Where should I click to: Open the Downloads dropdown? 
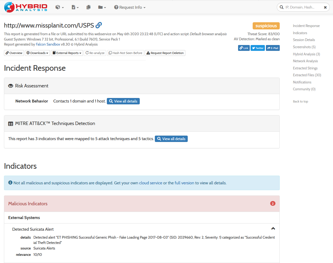click(37, 53)
